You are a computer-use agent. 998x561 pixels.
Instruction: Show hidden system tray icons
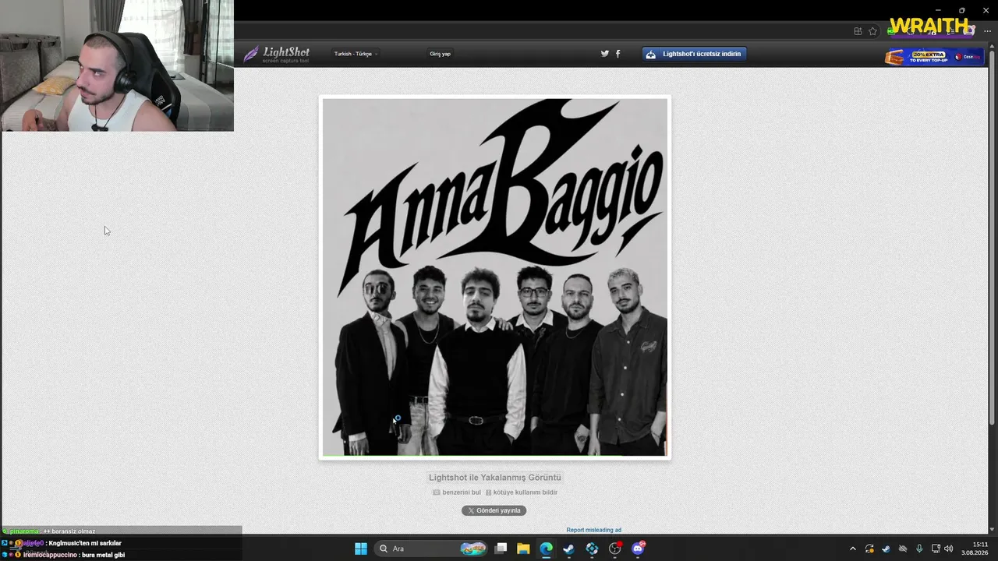pos(852,549)
